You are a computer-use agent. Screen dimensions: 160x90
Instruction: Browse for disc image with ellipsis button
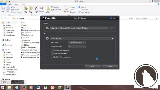click(112, 28)
